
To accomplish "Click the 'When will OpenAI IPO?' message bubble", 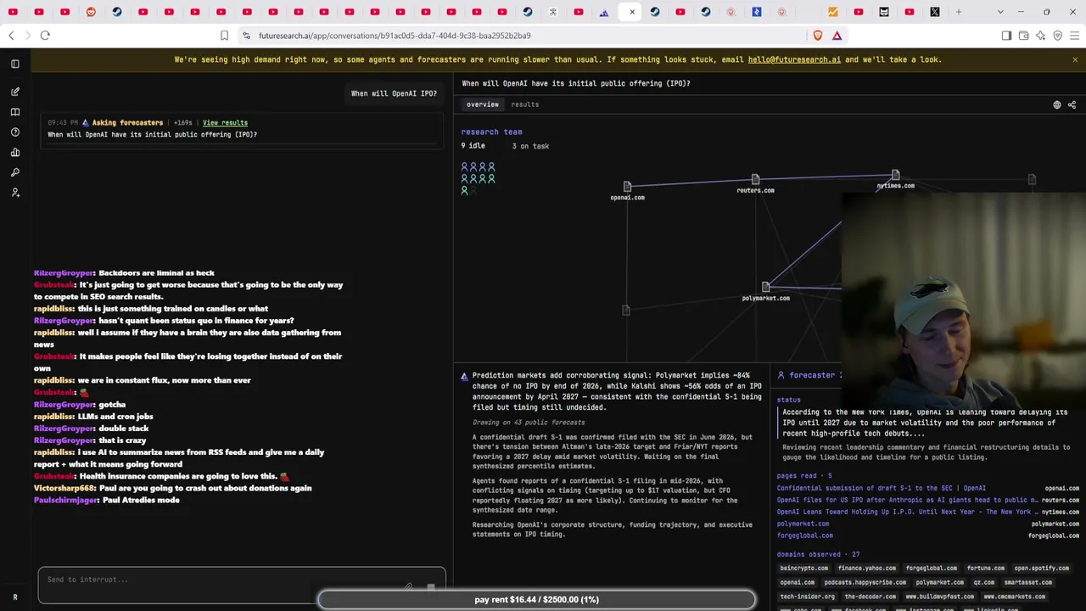I will tap(395, 93).
